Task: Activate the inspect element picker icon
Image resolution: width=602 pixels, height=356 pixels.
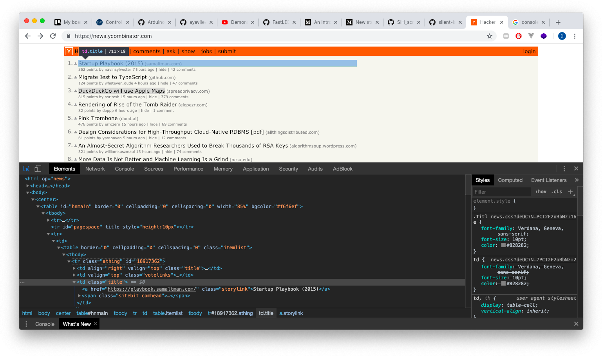Action: pos(26,169)
